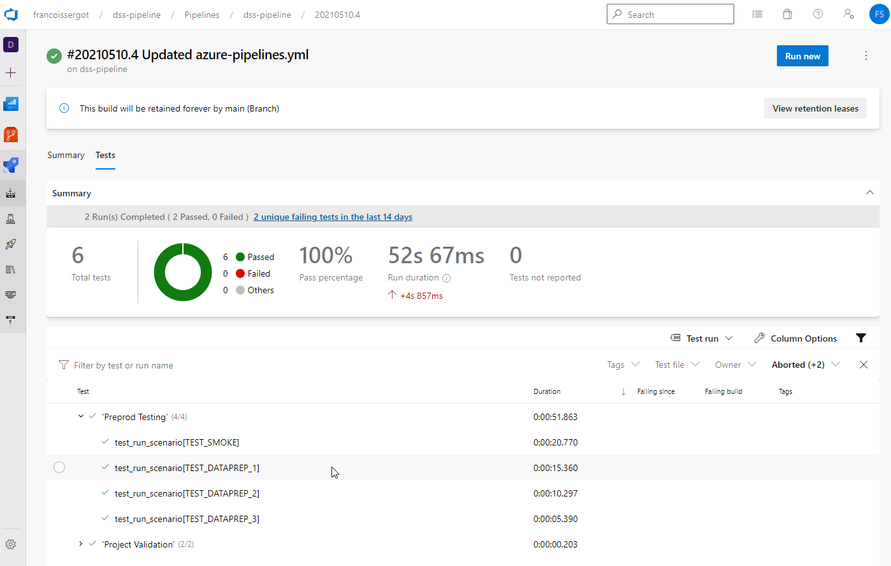The image size is (891, 566).
Task: Open Boards from the left sidebar
Action: pos(11,104)
